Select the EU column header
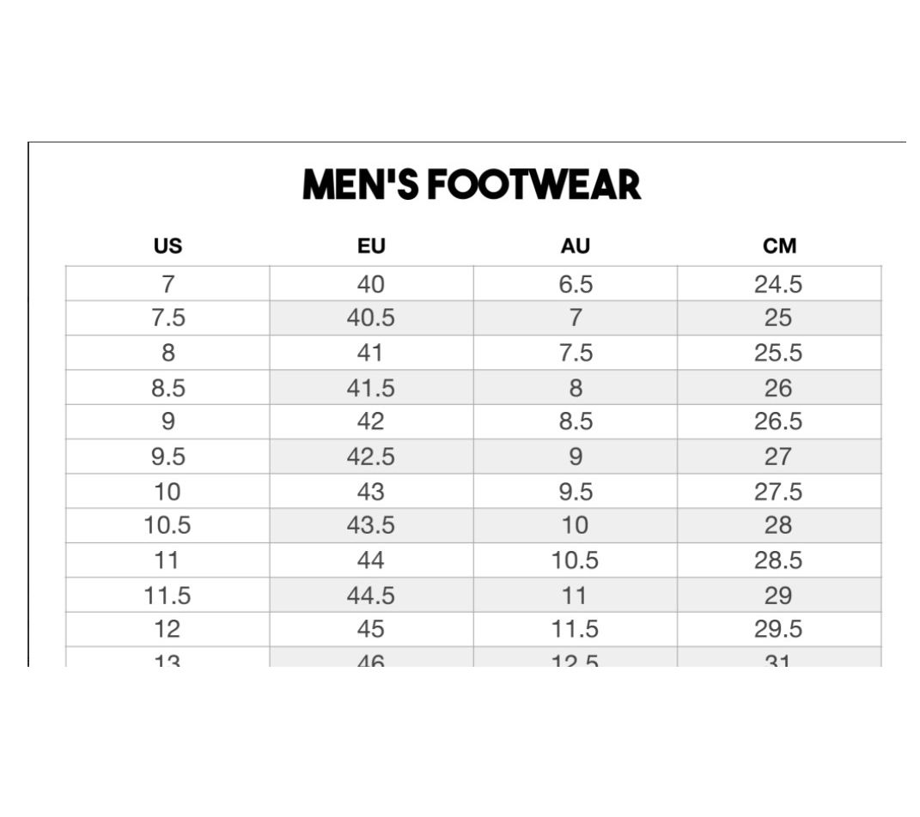Viewport: 920px width, 817px height. [x=371, y=246]
